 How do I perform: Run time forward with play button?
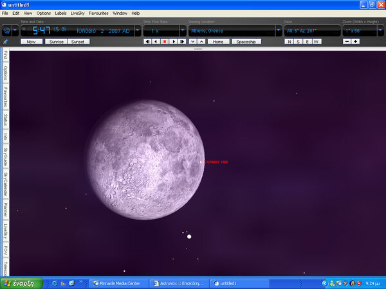(174, 41)
